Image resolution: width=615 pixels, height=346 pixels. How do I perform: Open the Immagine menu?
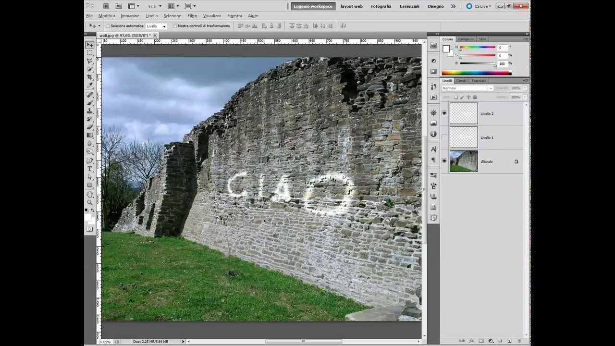pyautogui.click(x=130, y=16)
